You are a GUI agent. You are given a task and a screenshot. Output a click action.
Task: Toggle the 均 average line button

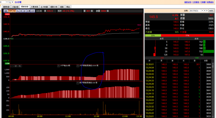coord(14,11)
